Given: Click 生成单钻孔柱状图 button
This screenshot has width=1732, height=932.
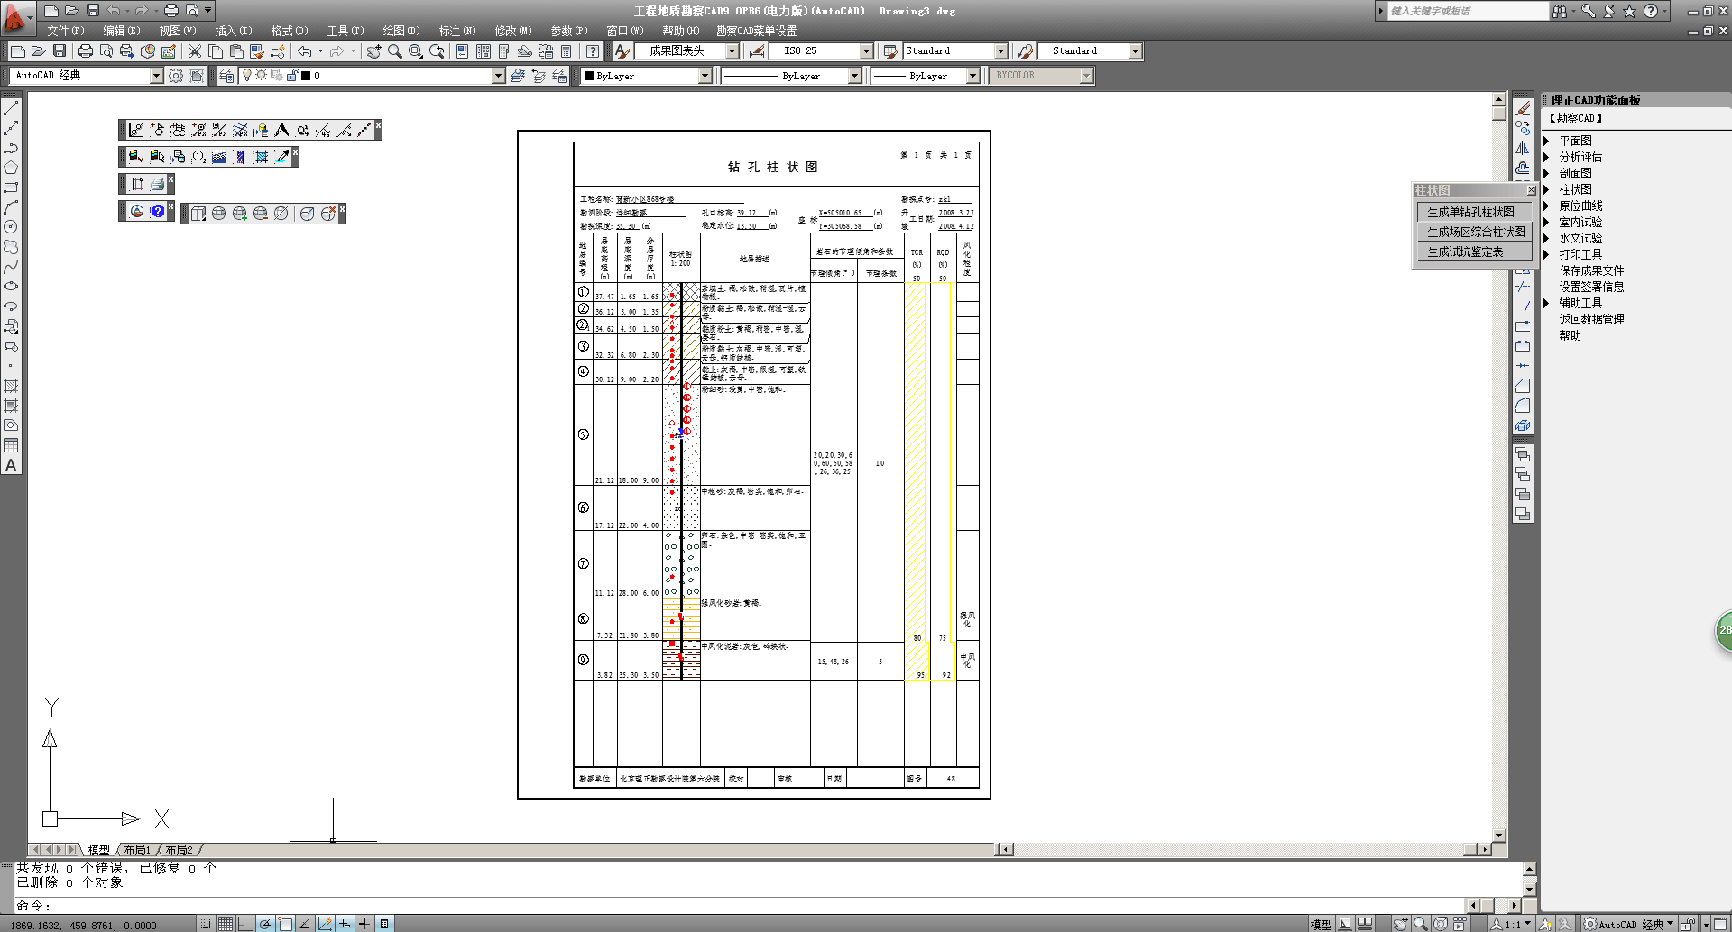Looking at the screenshot, I should (1470, 212).
